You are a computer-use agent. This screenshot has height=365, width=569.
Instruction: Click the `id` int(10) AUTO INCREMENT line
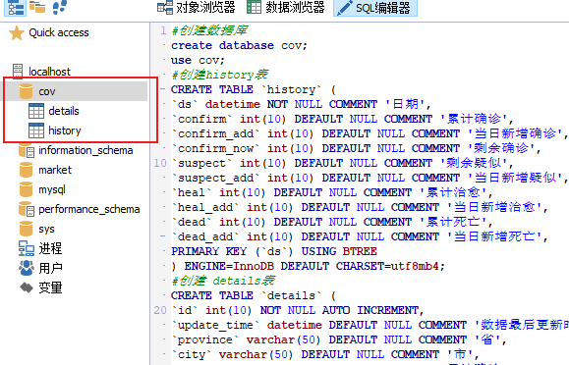click(297, 310)
